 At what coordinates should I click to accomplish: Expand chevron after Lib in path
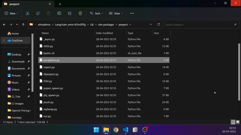(x=96, y=25)
